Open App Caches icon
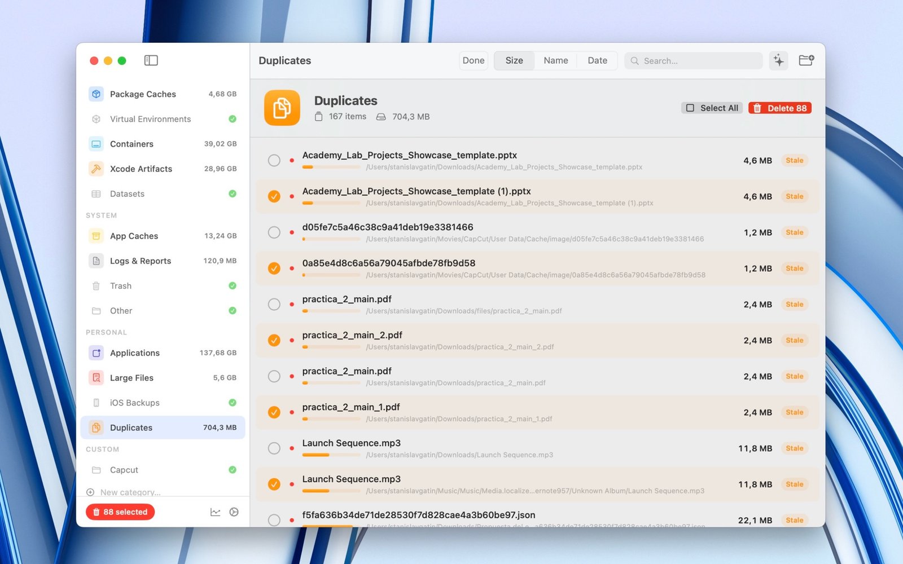Screen dimensions: 903x564 [97, 236]
